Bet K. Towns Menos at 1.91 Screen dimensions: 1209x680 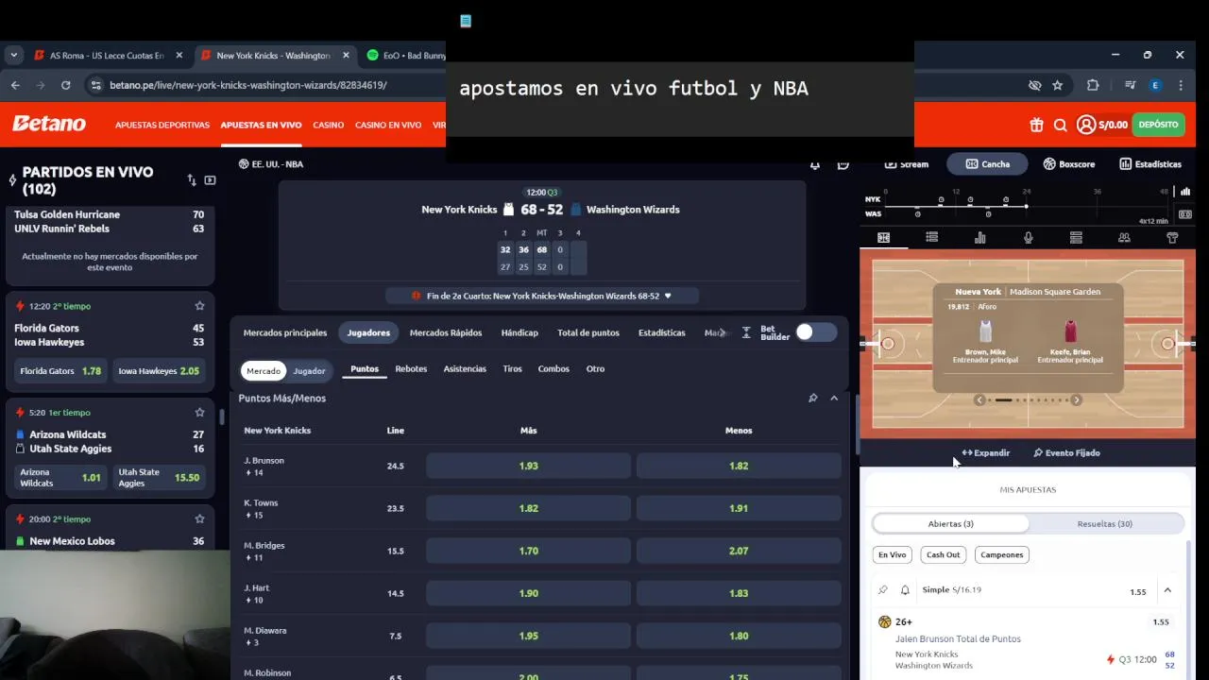[x=739, y=508]
